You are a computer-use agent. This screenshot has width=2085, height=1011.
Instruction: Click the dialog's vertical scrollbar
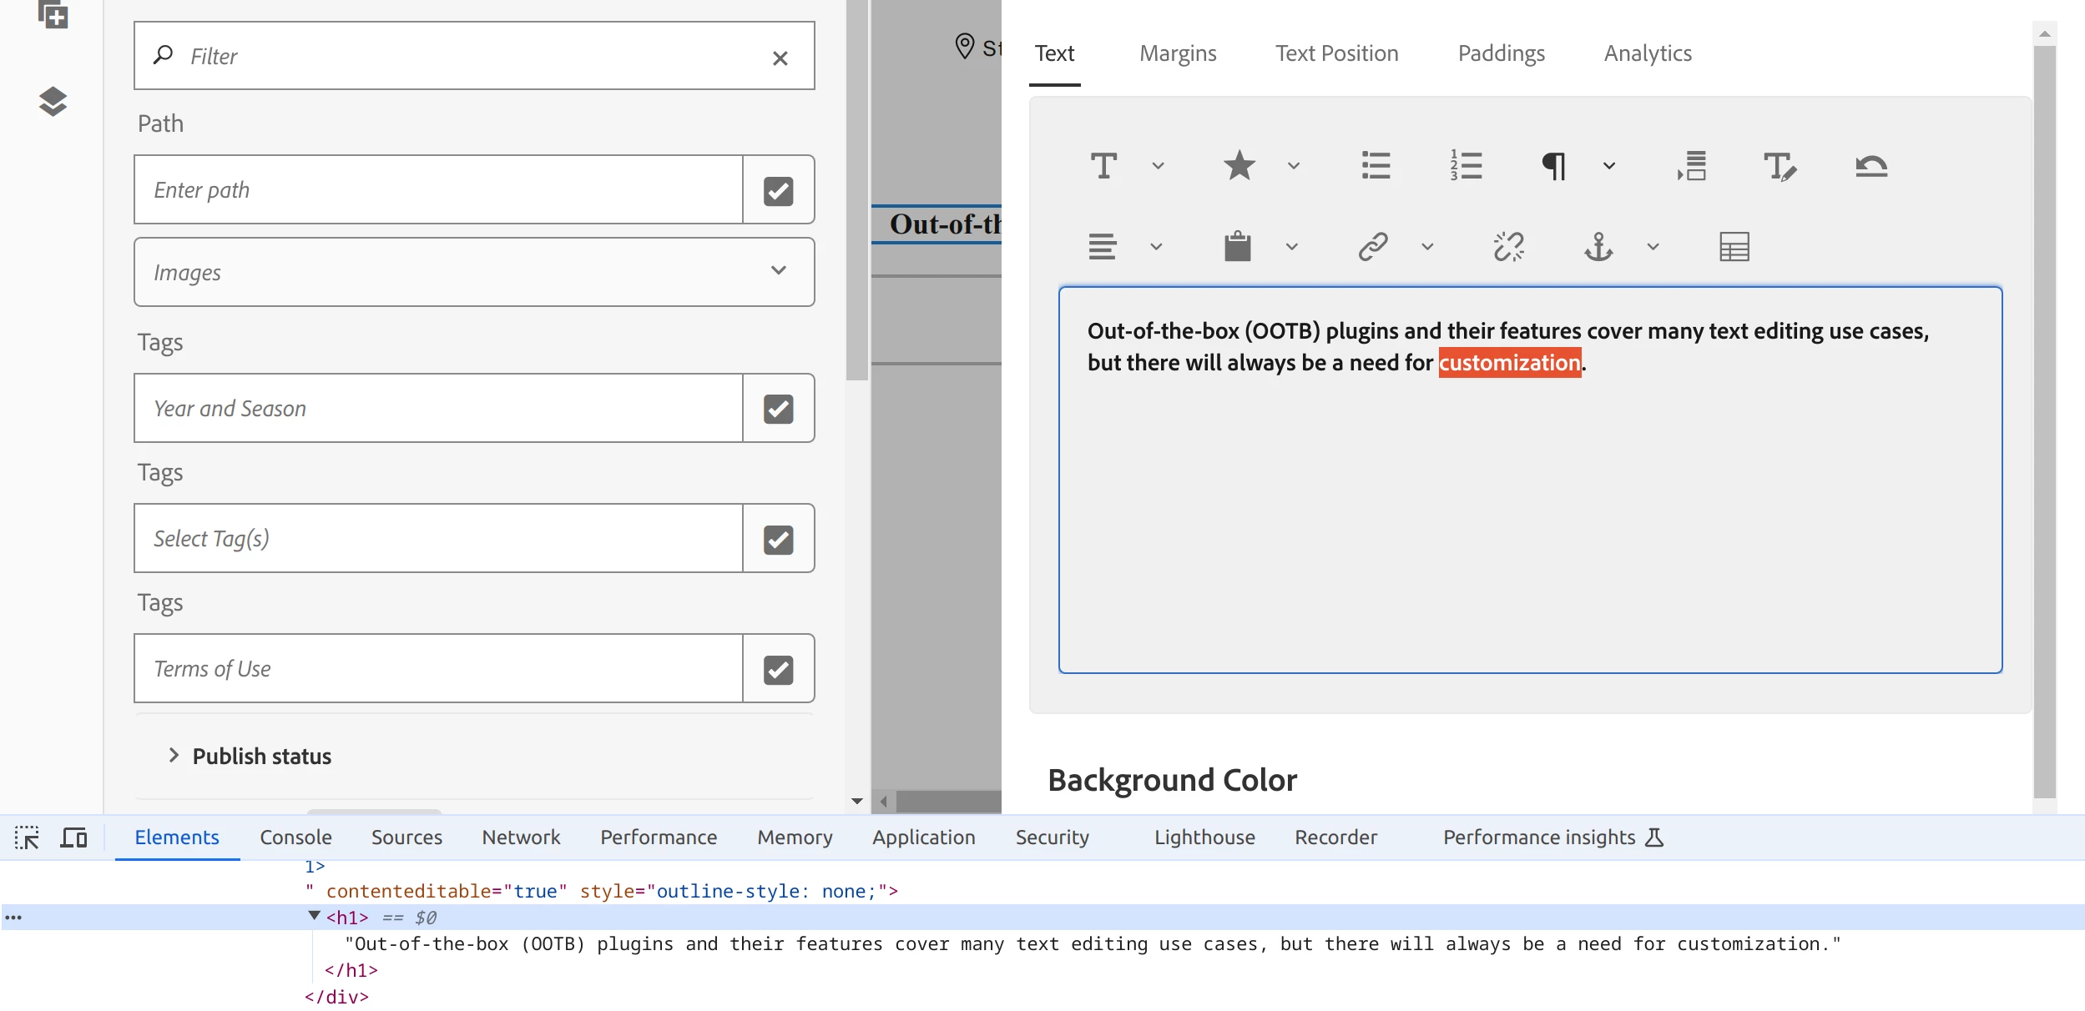coord(2044,417)
